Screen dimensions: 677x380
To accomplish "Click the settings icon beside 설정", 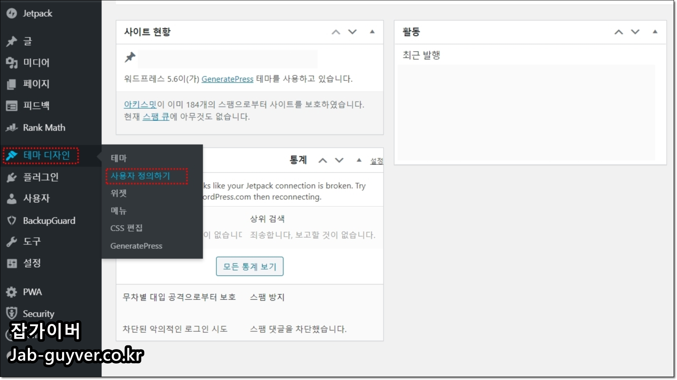I will coord(12,263).
